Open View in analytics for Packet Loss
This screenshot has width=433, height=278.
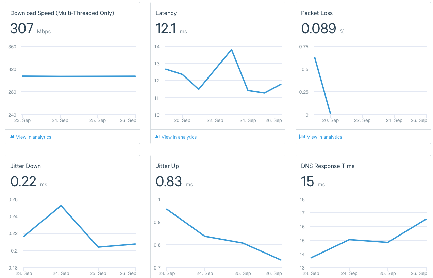point(321,137)
